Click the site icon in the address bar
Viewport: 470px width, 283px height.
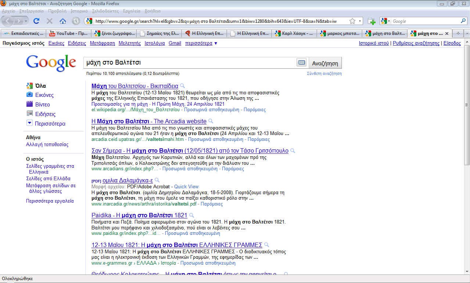89,21
